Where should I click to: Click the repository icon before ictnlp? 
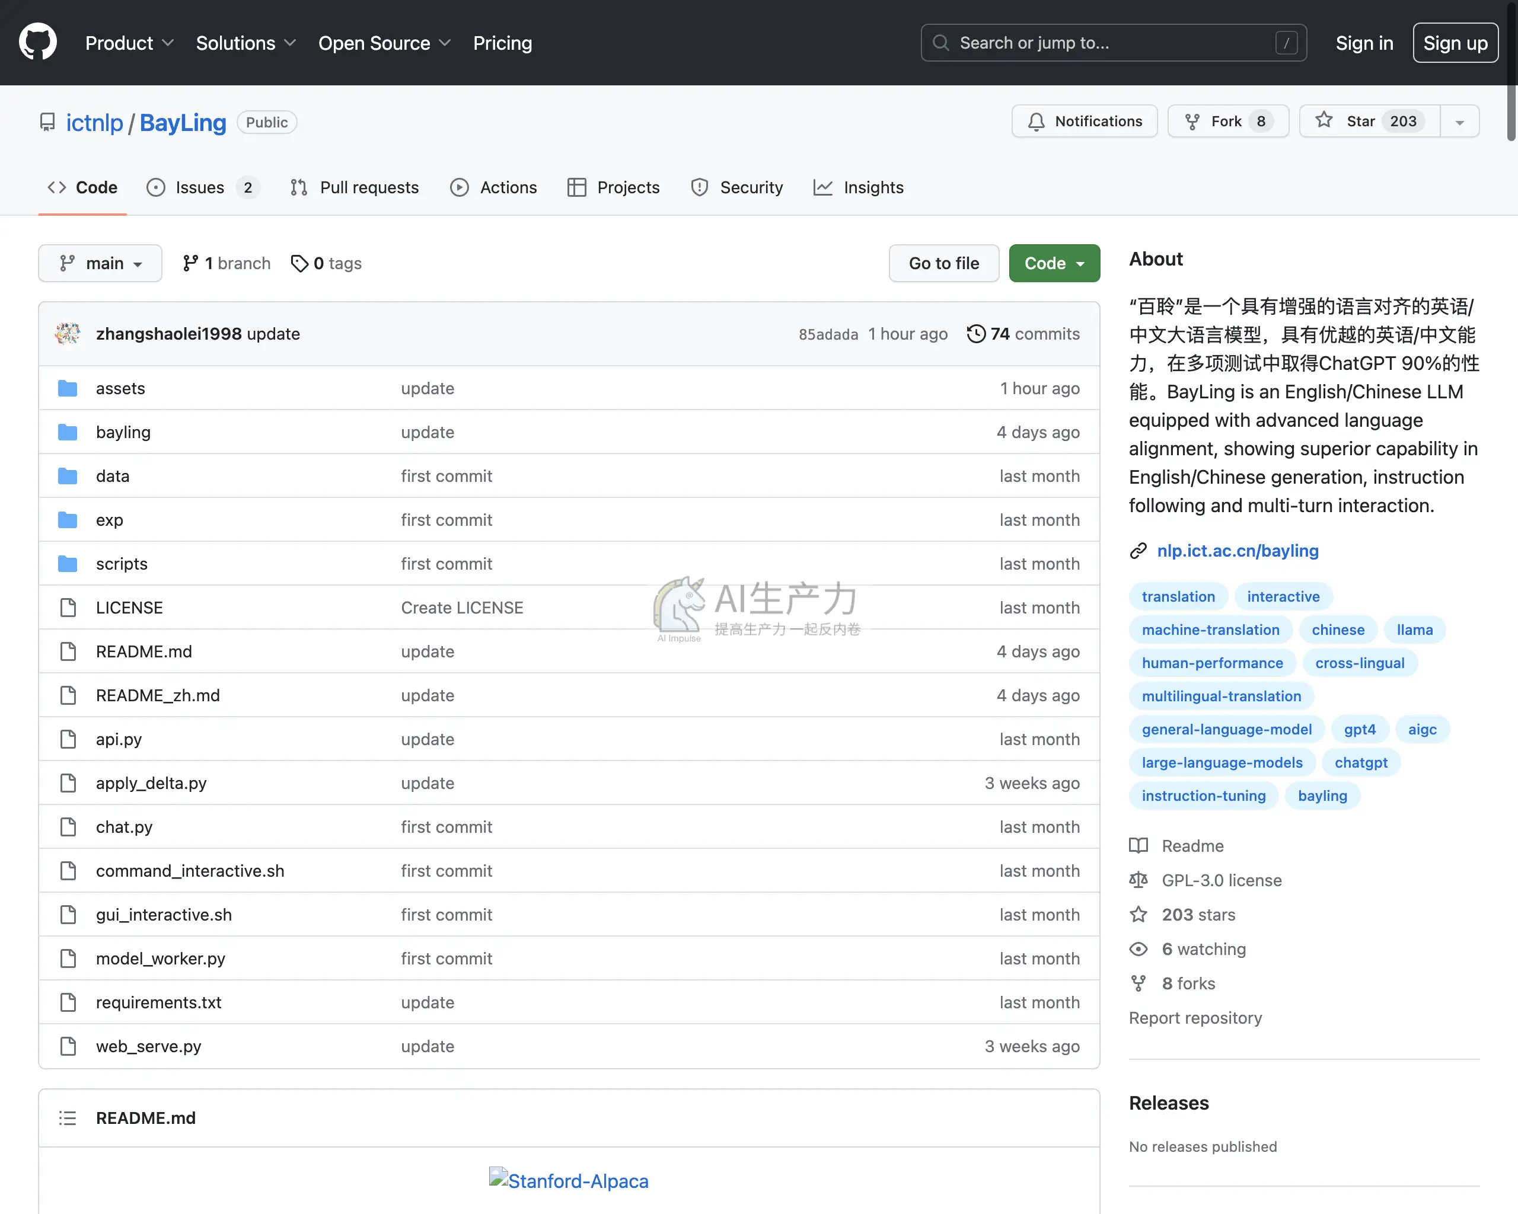click(47, 123)
